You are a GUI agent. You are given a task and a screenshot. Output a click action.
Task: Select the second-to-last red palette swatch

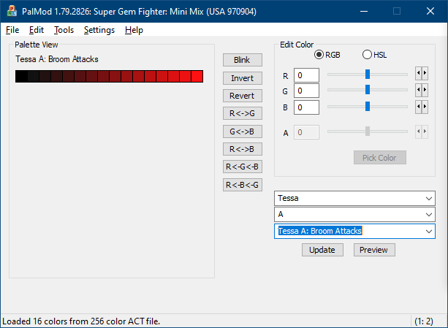pos(186,77)
